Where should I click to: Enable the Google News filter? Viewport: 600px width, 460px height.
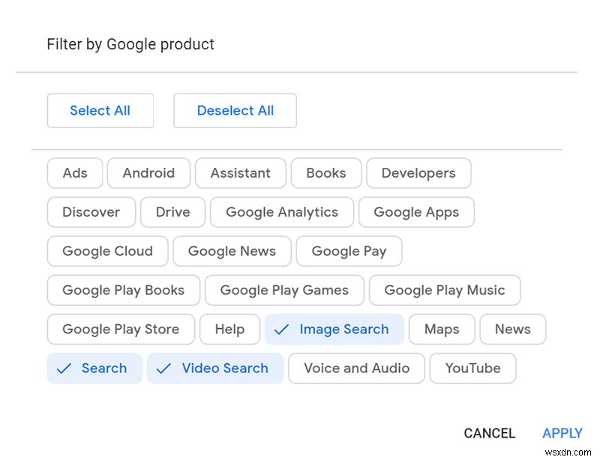tap(232, 251)
